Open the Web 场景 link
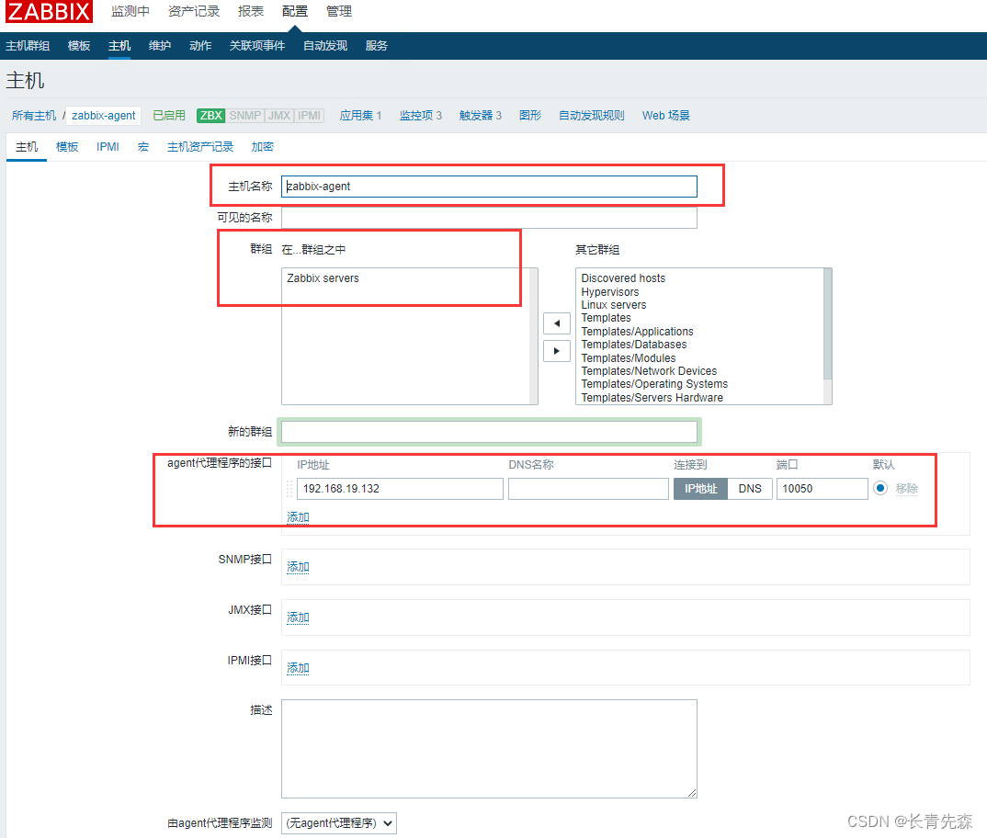Image resolution: width=987 pixels, height=838 pixels. (666, 116)
